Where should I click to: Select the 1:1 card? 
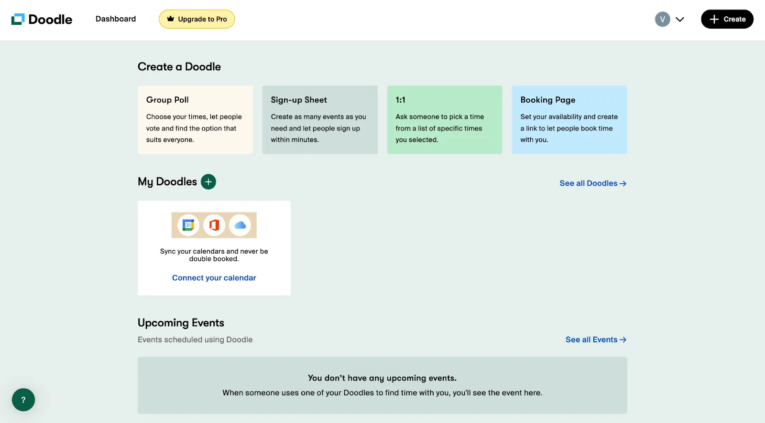click(445, 120)
